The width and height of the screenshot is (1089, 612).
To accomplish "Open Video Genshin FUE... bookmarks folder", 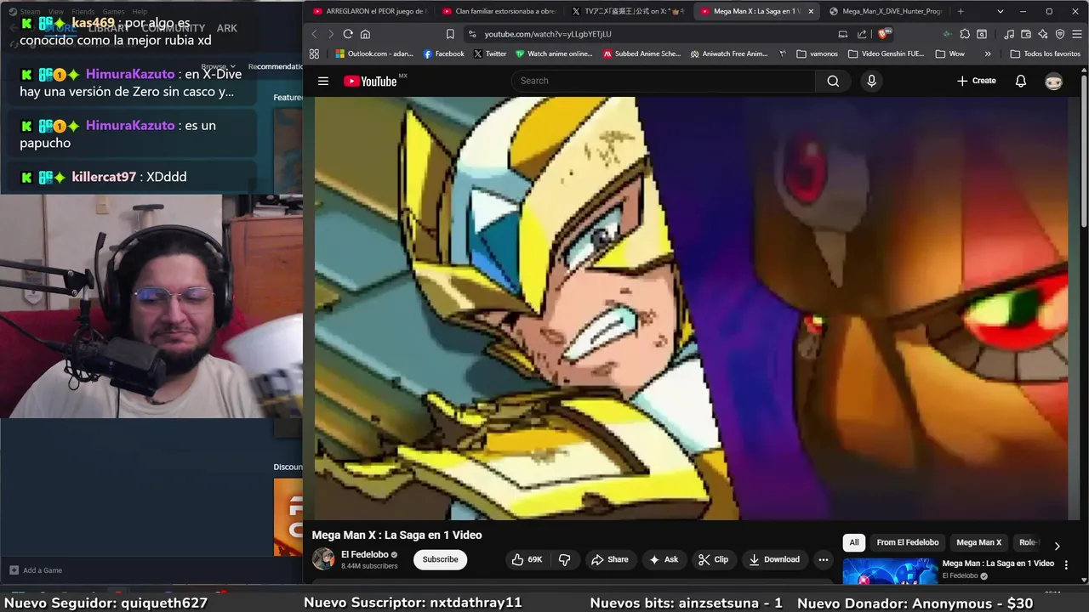I will click(x=886, y=54).
